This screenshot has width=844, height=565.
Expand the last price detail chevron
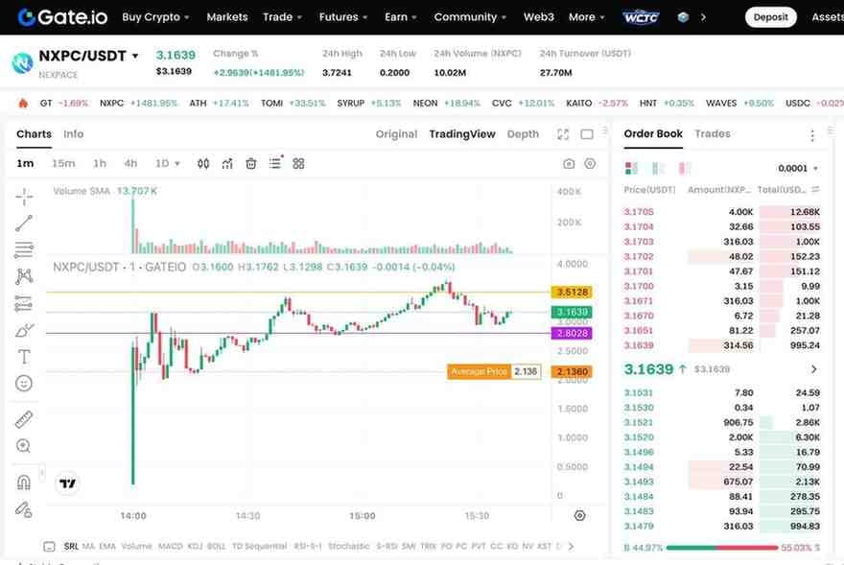point(813,369)
